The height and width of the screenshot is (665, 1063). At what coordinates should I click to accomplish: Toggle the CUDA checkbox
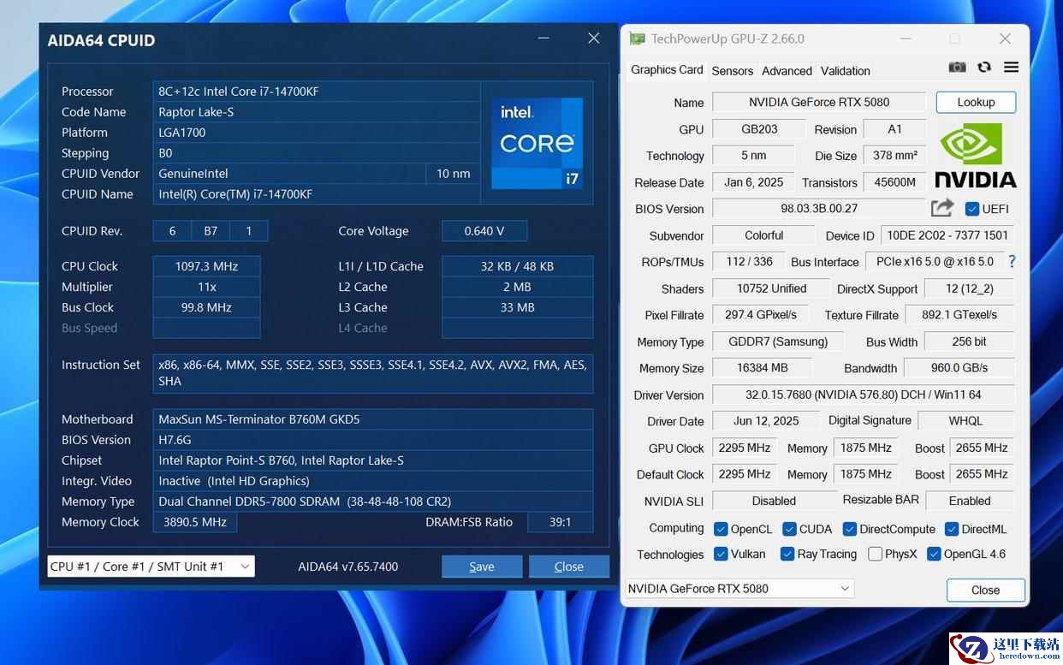(x=789, y=529)
